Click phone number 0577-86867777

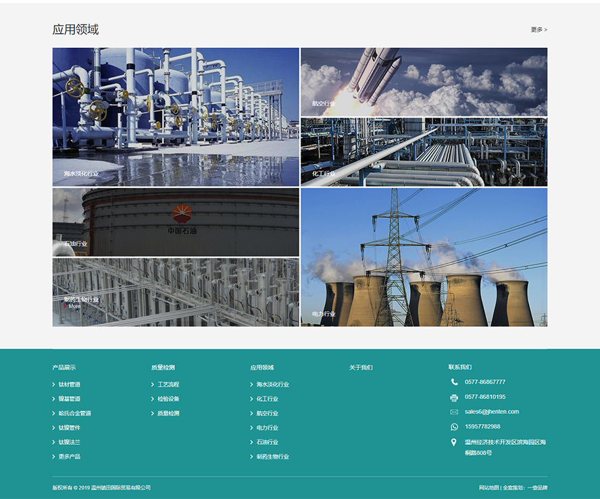tap(485, 382)
